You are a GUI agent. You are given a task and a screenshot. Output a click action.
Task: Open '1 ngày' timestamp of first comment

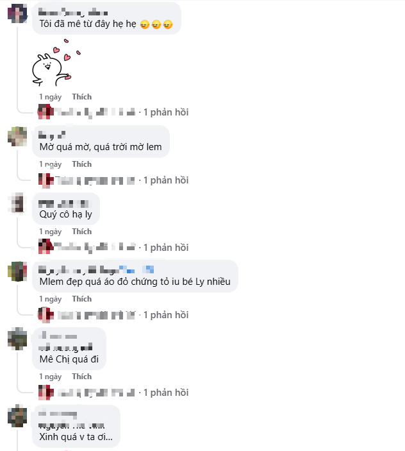(x=51, y=98)
